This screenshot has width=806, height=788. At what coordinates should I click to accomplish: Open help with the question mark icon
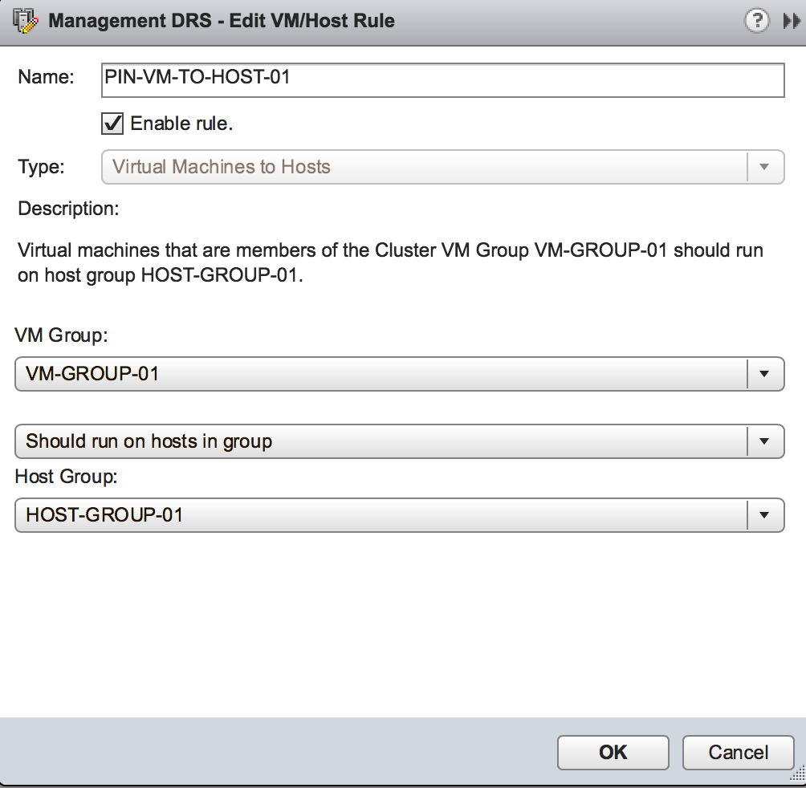click(x=756, y=22)
